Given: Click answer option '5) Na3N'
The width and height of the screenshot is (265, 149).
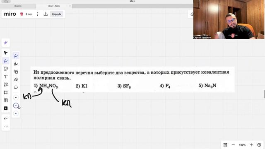Looking at the screenshot, I should pos(207,86).
